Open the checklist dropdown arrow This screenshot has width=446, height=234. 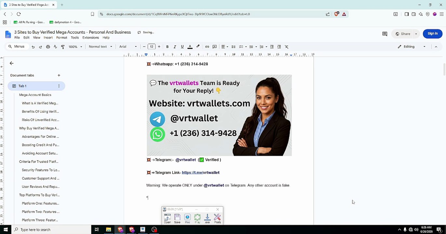(x=246, y=47)
